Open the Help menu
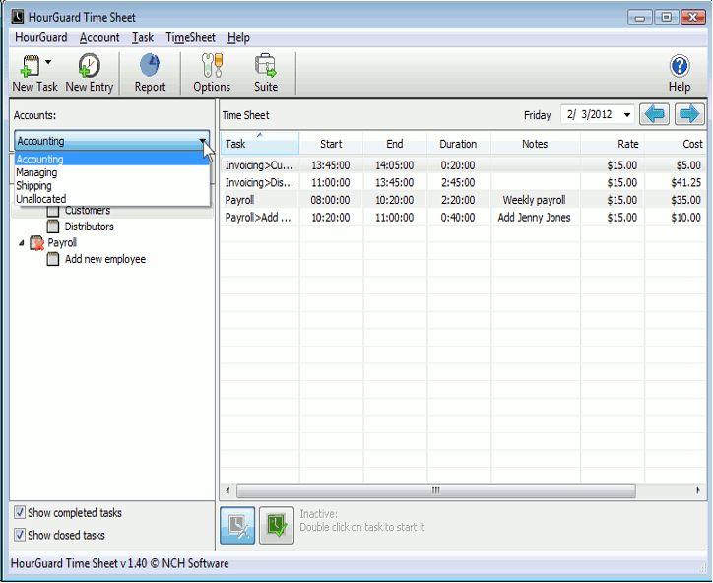 click(238, 37)
